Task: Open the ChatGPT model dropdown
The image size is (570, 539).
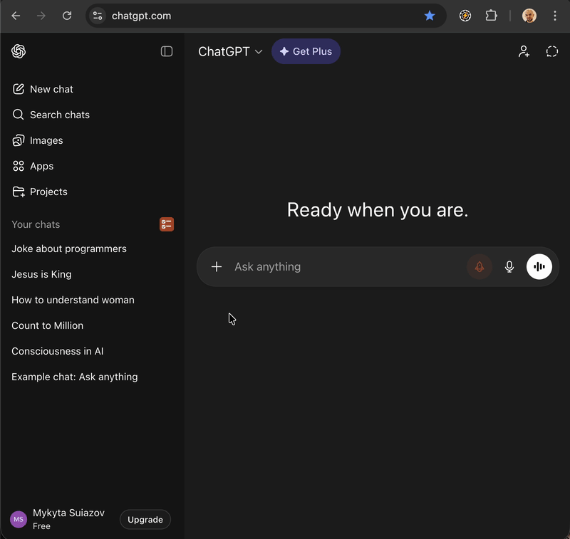Action: tap(230, 51)
